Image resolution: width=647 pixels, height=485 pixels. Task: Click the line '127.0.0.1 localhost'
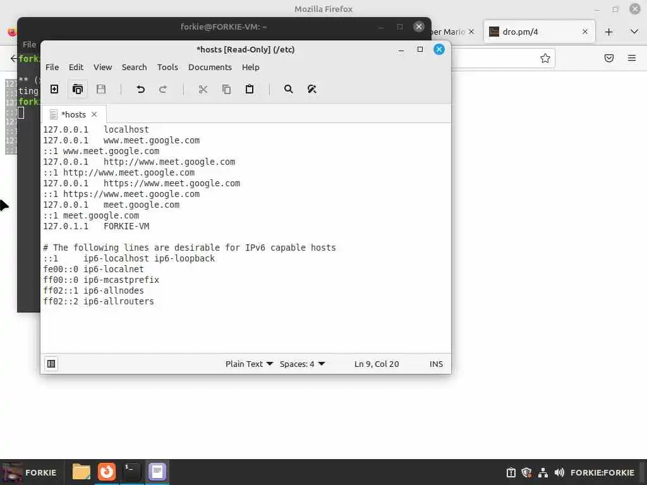pyautogui.click(x=96, y=129)
